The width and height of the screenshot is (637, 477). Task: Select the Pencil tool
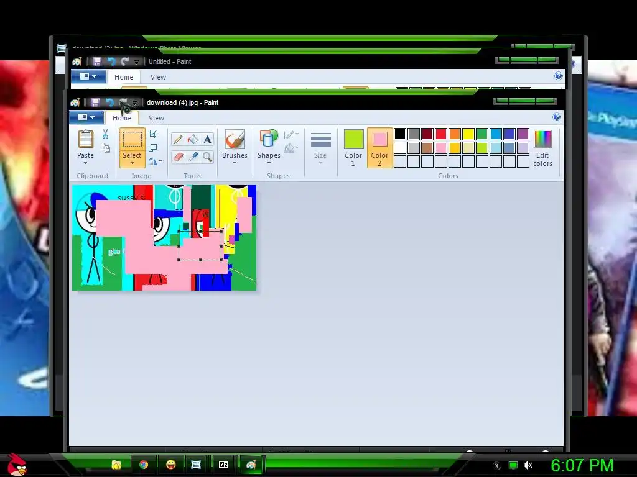coord(177,140)
